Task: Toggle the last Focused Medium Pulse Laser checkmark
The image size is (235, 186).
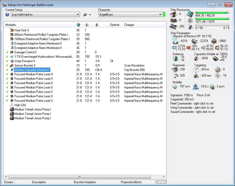Action: (x=7, y=101)
